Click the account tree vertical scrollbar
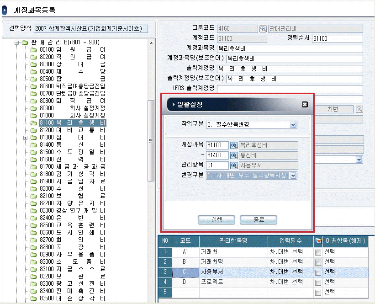This screenshot has height=304, width=375. (x=151, y=141)
